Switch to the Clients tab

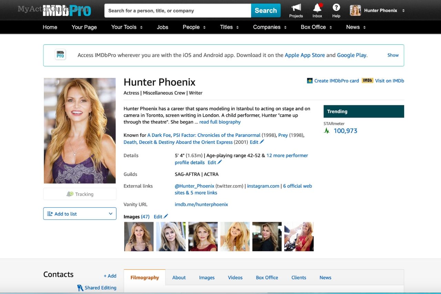[x=299, y=277]
